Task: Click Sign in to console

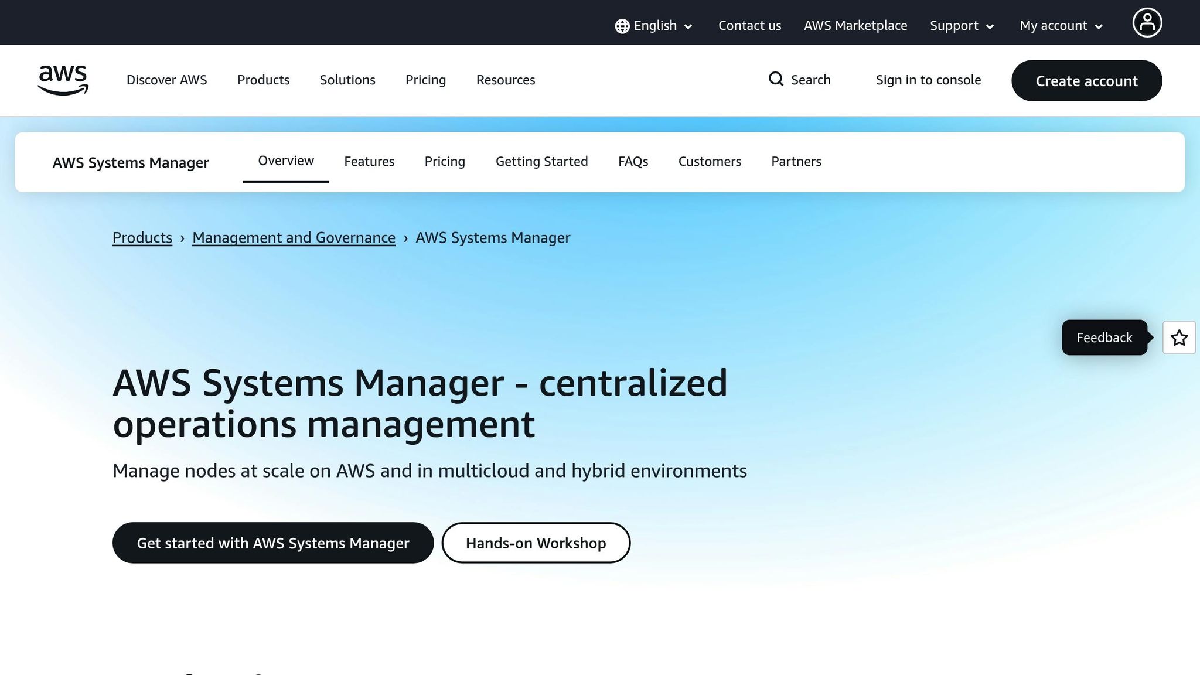Action: pos(928,80)
